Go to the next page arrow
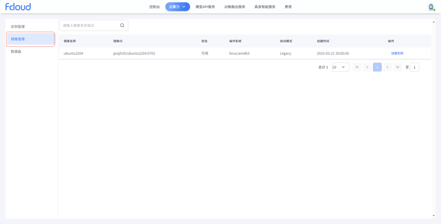 coord(387,67)
